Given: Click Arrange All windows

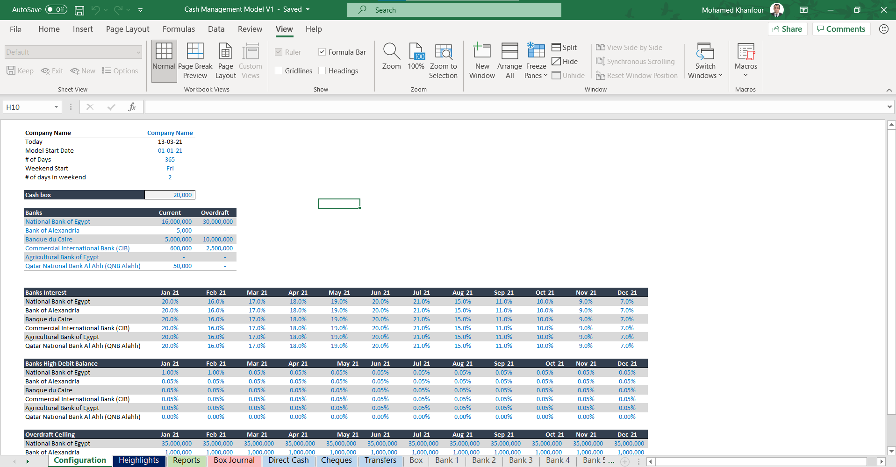Looking at the screenshot, I should pyautogui.click(x=509, y=62).
